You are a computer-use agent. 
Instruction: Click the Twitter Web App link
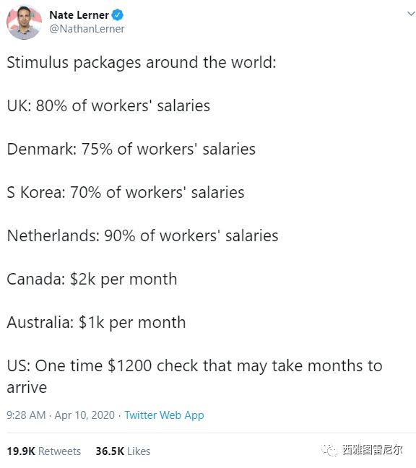(164, 415)
